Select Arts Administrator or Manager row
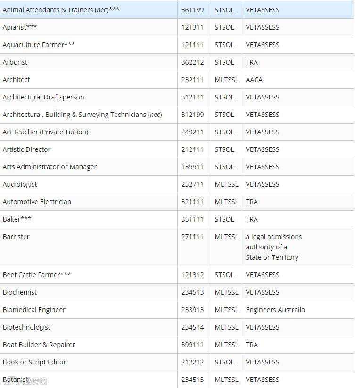This screenshot has width=355, height=388. pyautogui.click(x=177, y=167)
